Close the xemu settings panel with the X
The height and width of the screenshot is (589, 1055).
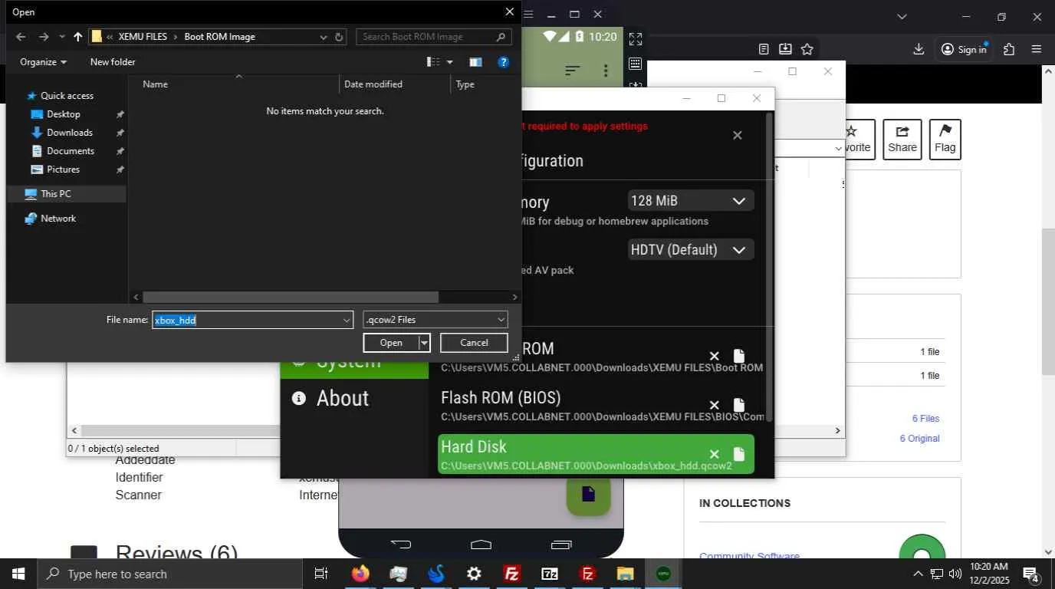(x=737, y=135)
